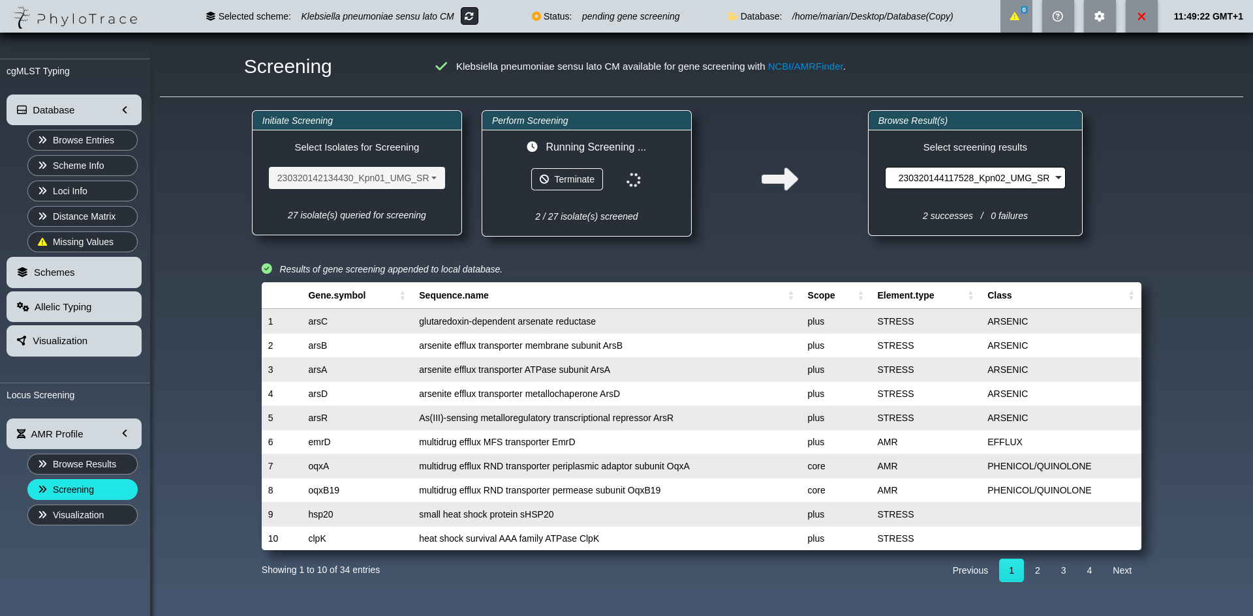The height and width of the screenshot is (616, 1253).
Task: Select Allelic Typing in sidebar
Action: [74, 307]
